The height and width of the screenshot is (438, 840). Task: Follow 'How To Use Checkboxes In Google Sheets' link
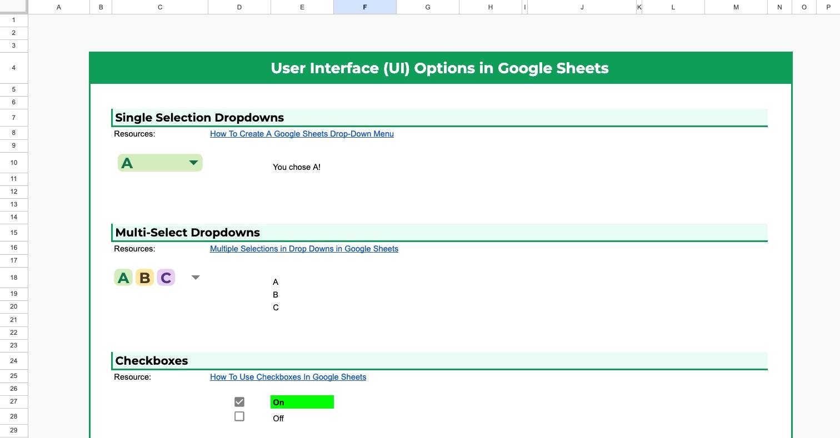tap(288, 377)
